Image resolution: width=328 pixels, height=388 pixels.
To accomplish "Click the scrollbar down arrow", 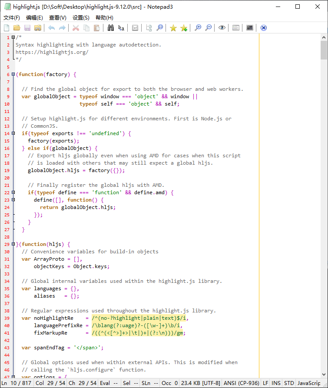I will 324,375.
